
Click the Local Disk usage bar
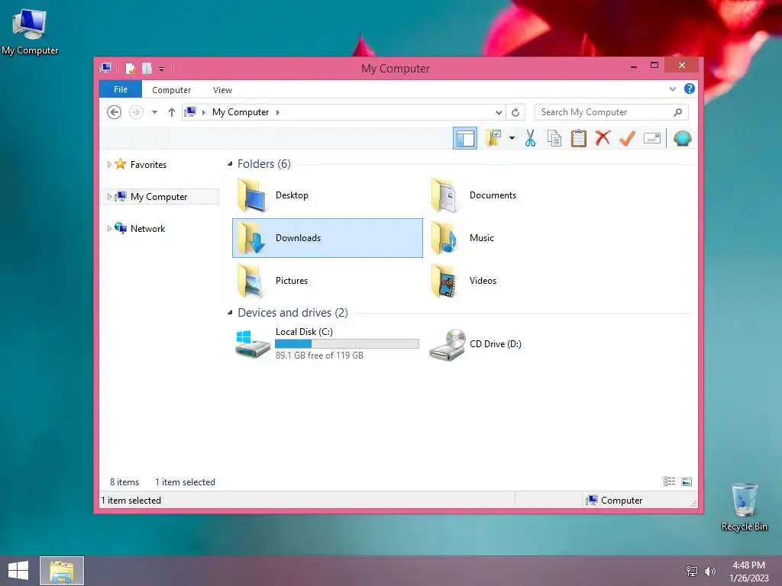(x=347, y=343)
